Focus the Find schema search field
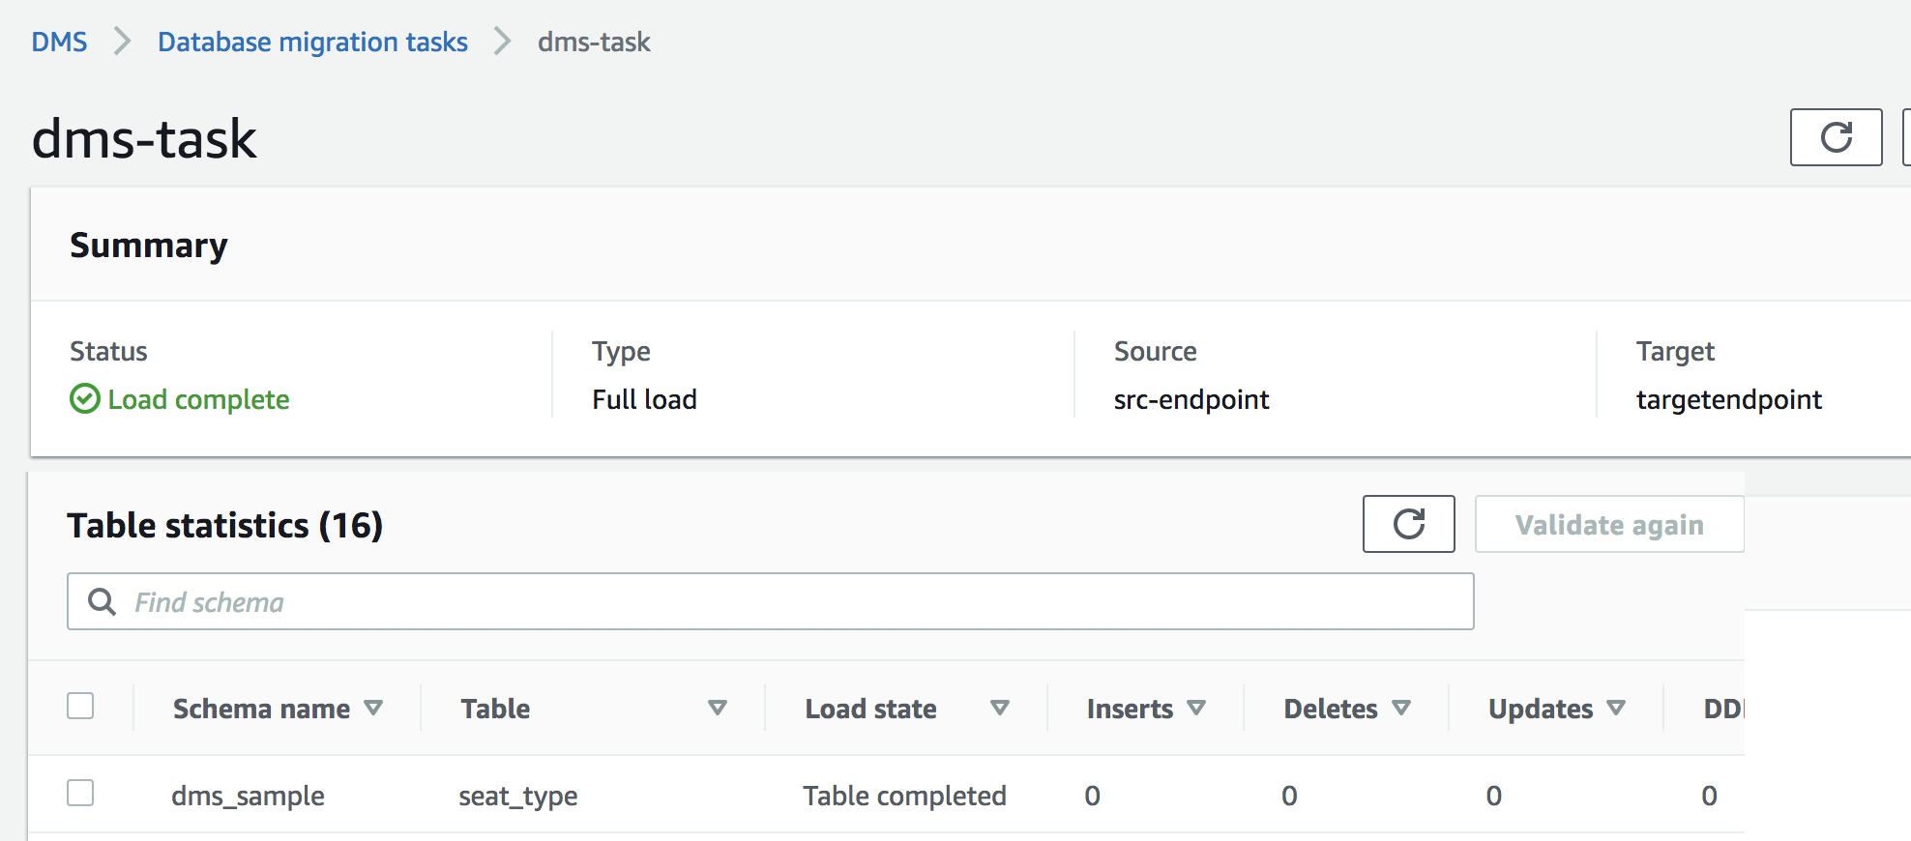This screenshot has width=1911, height=841. click(x=793, y=601)
